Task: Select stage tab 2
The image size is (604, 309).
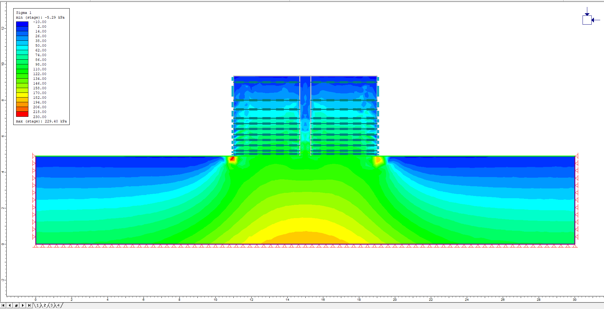Action: (x=45, y=306)
